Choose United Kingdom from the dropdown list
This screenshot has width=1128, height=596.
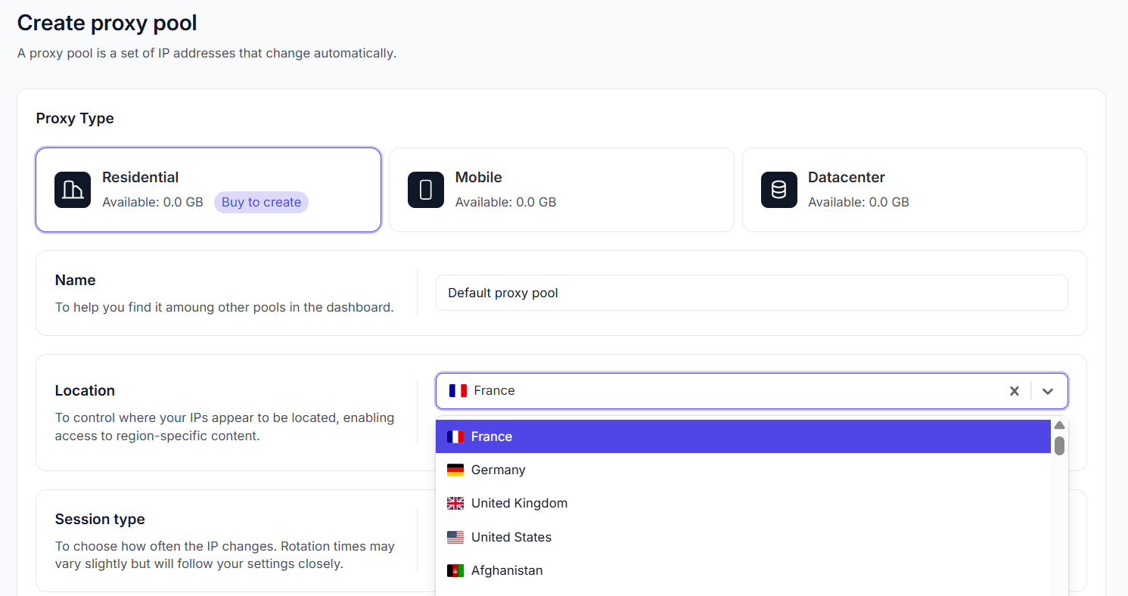744,503
